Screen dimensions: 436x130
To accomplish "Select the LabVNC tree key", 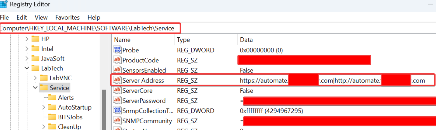I will [x=61, y=78].
